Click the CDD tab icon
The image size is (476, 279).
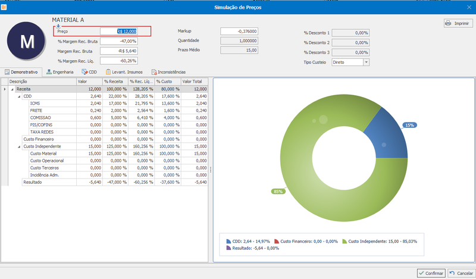pos(84,72)
